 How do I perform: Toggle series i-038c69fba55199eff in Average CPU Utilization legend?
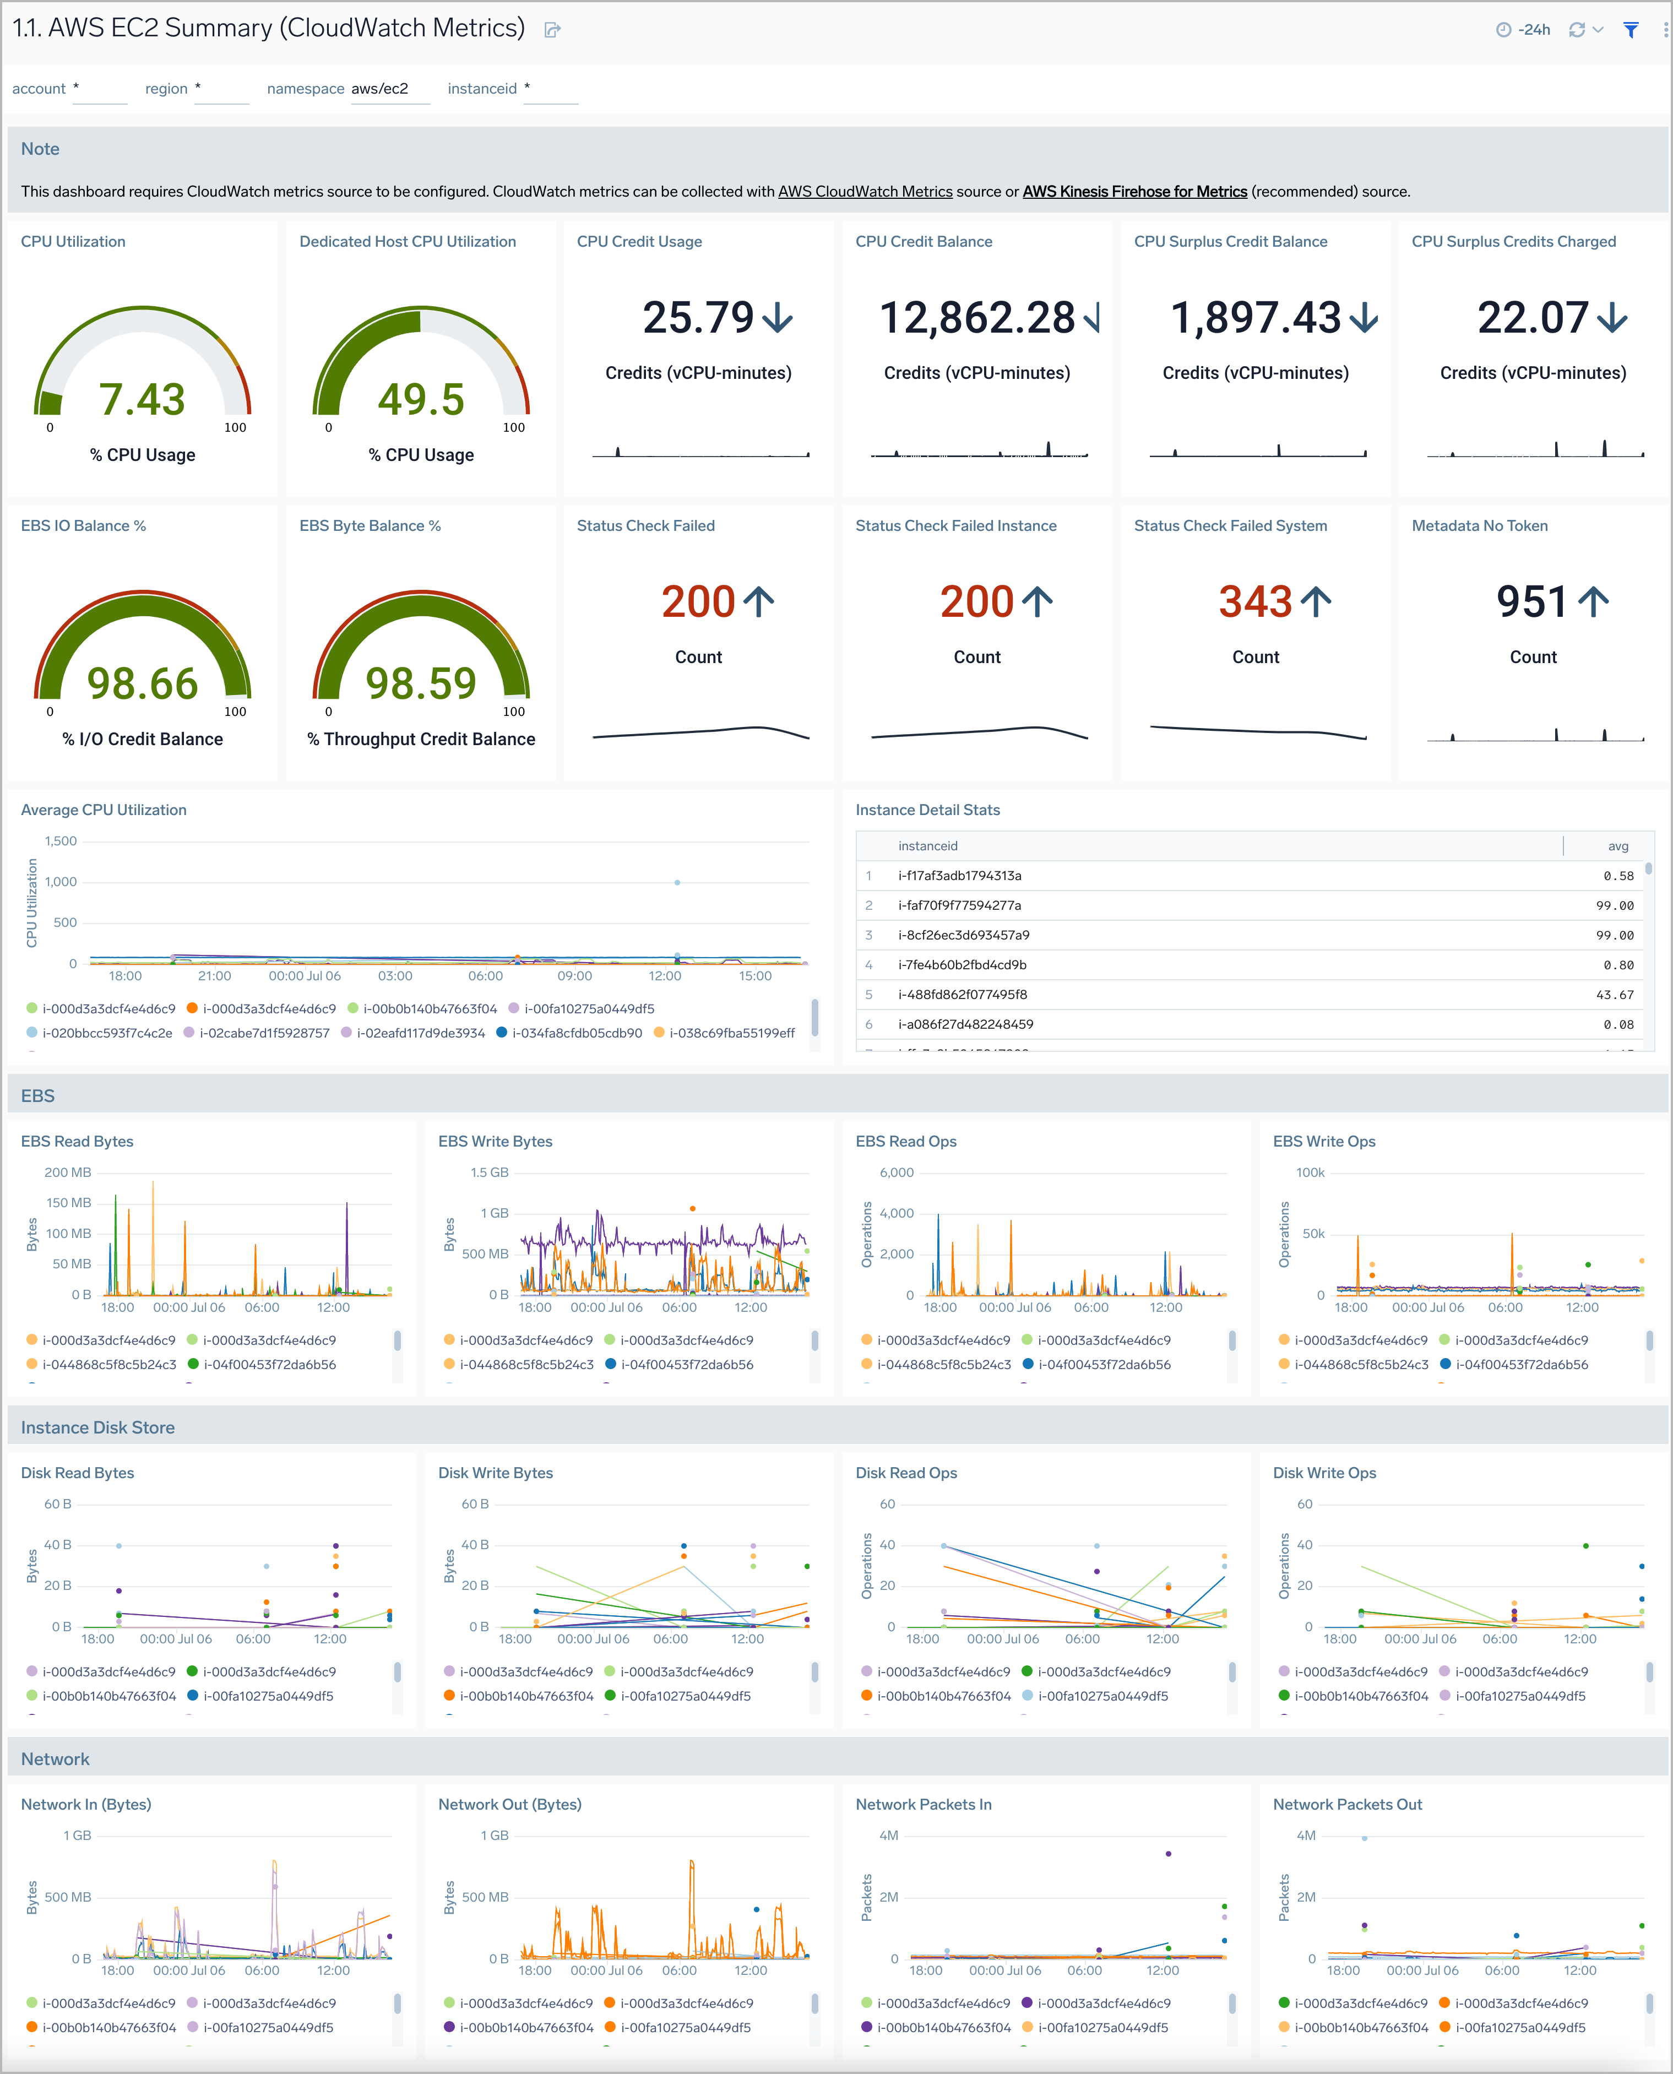click(x=724, y=1032)
